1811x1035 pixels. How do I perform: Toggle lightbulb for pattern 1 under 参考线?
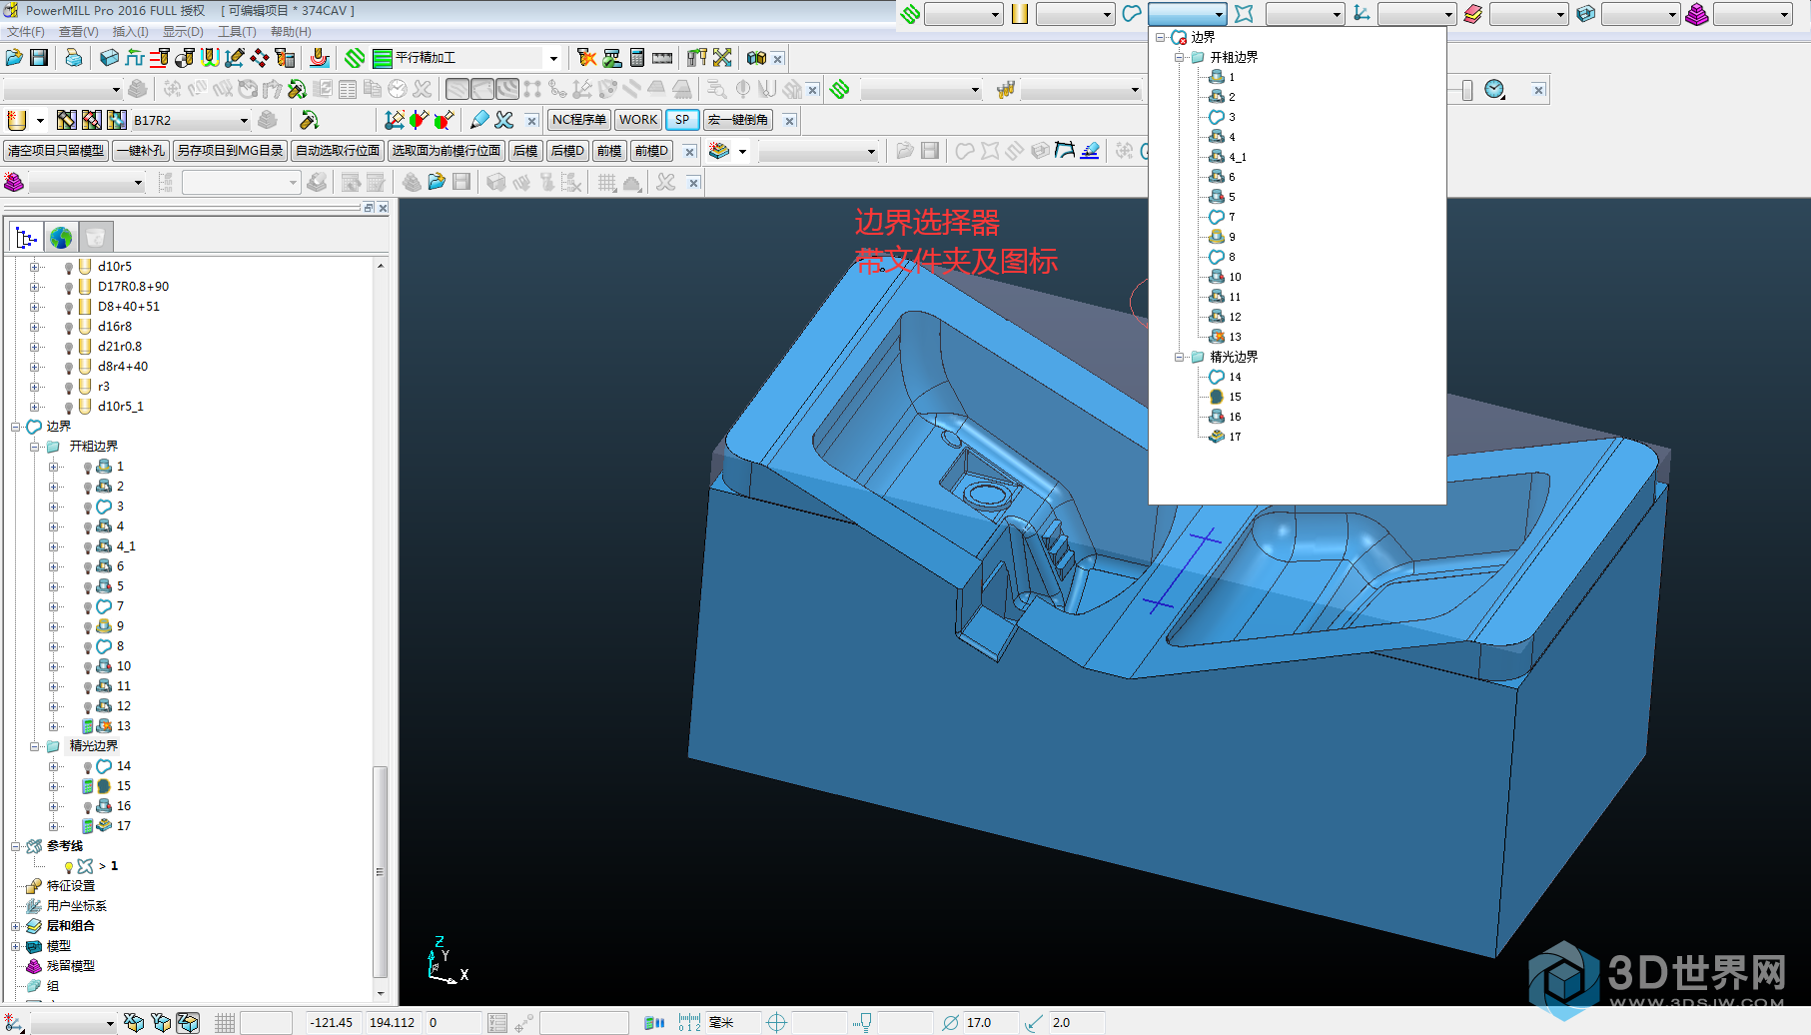69,867
